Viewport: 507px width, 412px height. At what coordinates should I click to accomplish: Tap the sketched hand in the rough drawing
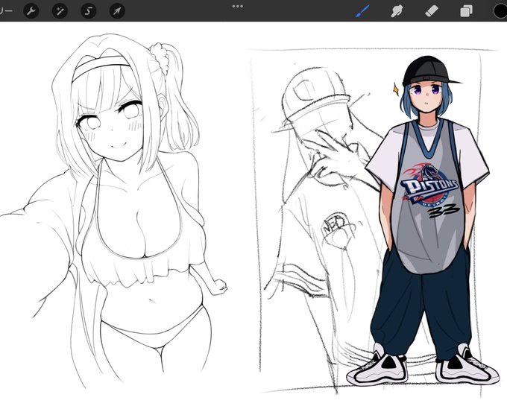click(335, 156)
